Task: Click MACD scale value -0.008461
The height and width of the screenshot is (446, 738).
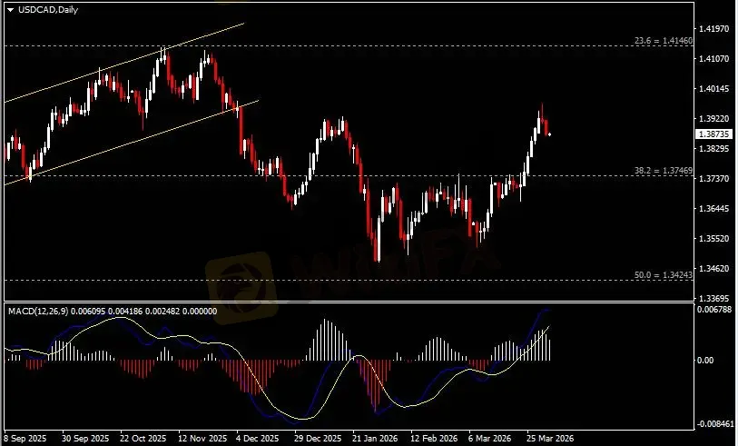Action: click(x=715, y=424)
